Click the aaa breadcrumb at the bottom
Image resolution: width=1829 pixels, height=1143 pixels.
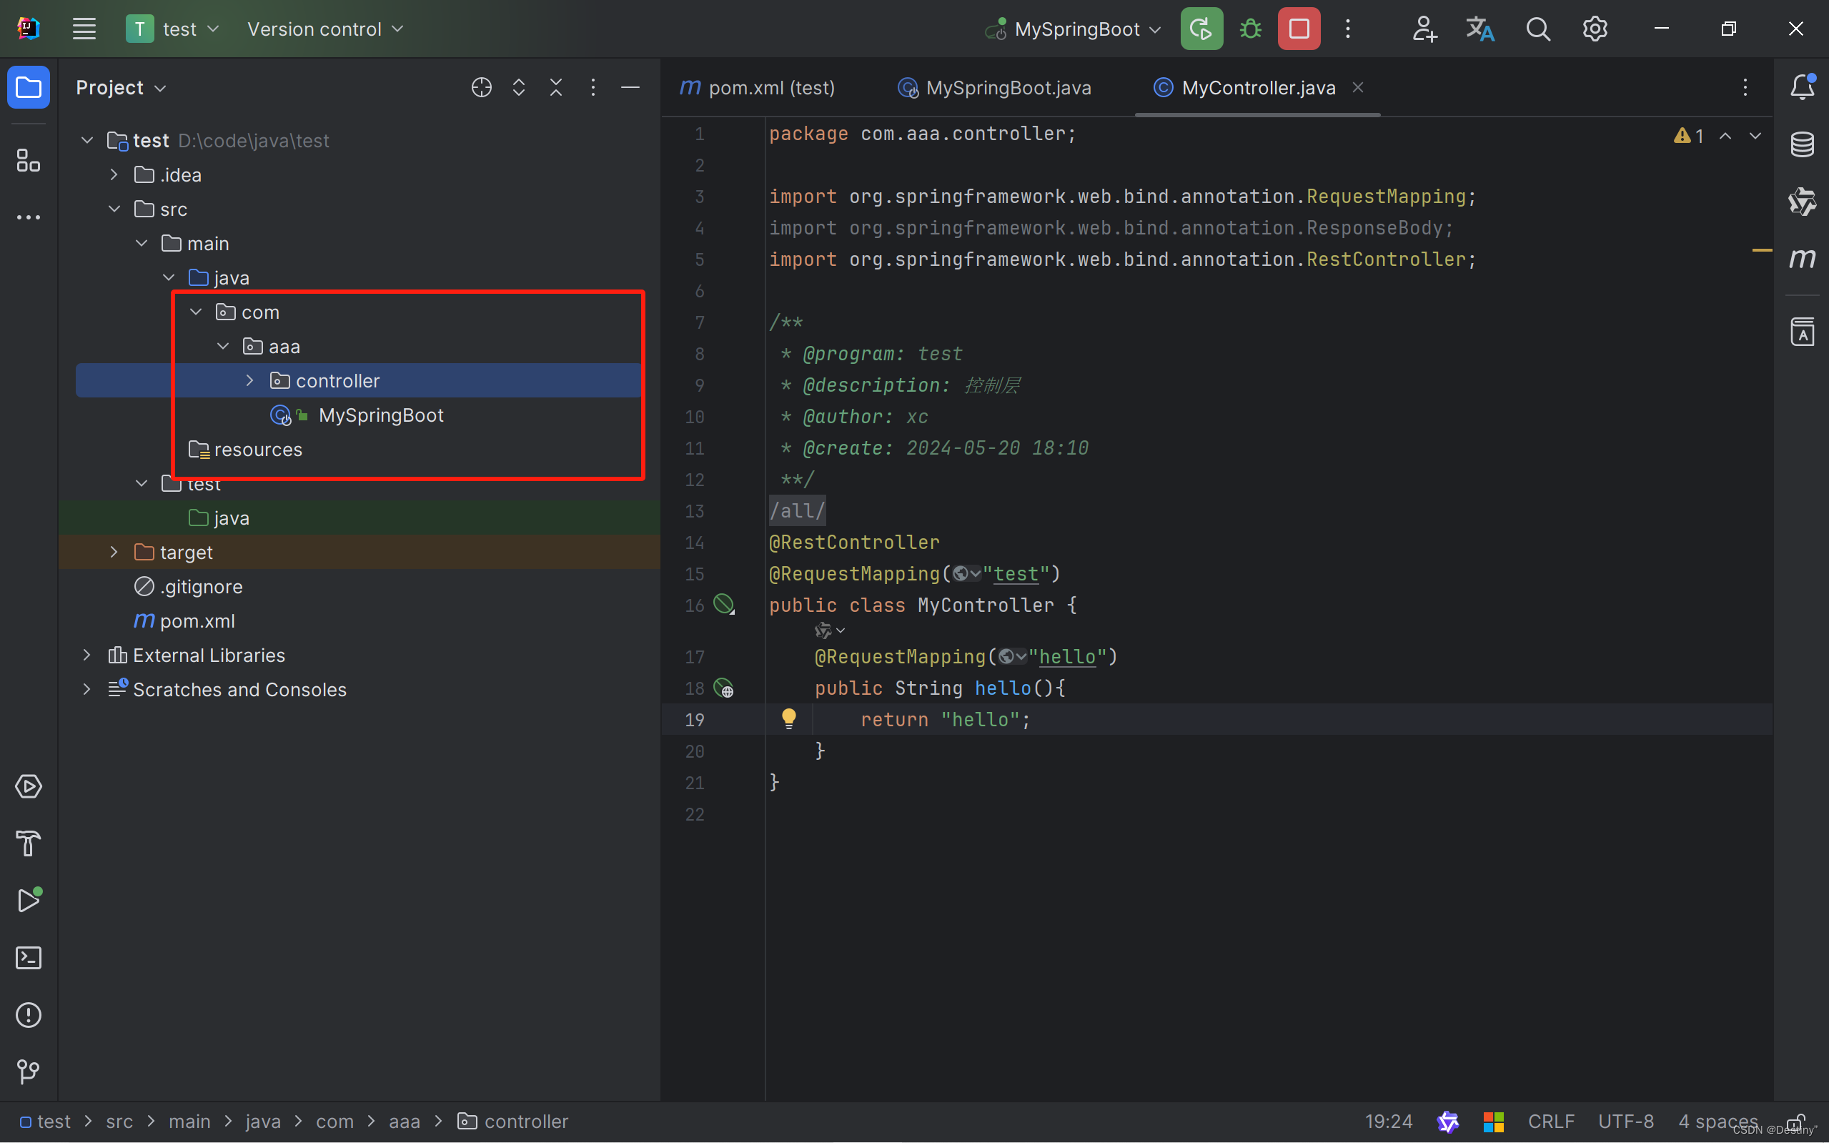coord(405,1121)
